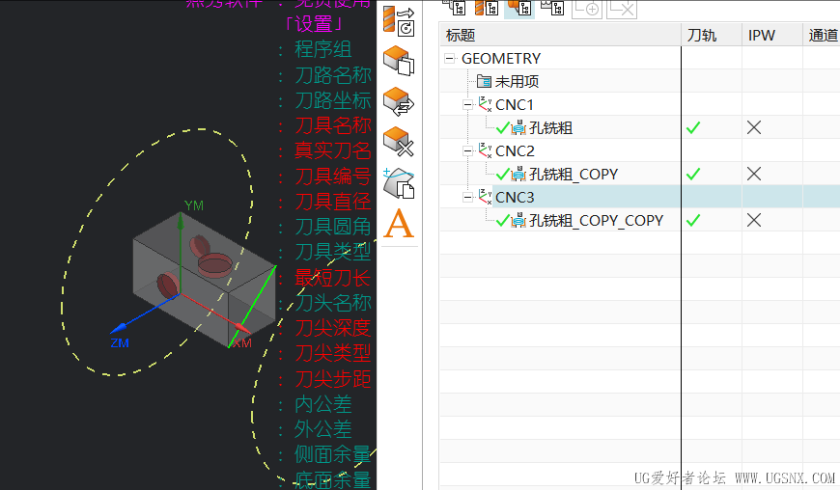Viewport: 840px width, 490px height.
Task: Click the drill tool with rotate arrow icon
Action: (399, 20)
